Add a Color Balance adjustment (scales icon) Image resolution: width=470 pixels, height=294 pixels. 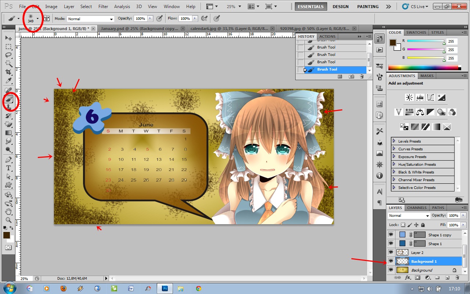tap(420, 112)
